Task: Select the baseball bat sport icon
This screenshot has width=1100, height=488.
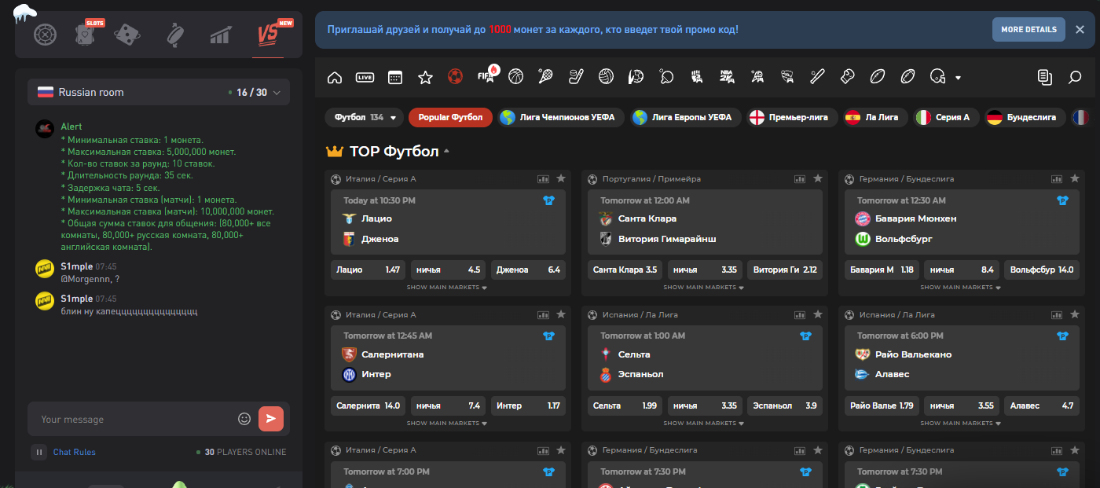Action: pos(817,76)
